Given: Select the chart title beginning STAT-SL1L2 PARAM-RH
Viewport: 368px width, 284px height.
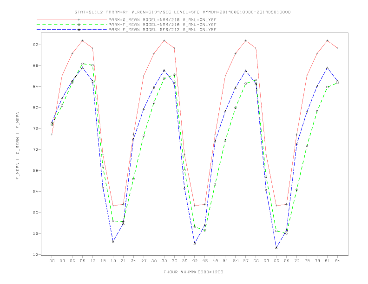Looking at the screenshot, I should [x=182, y=12].
